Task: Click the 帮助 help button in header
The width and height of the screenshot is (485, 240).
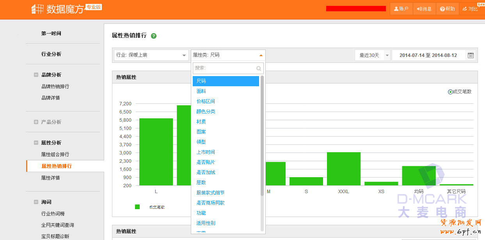Action: tap(447, 9)
